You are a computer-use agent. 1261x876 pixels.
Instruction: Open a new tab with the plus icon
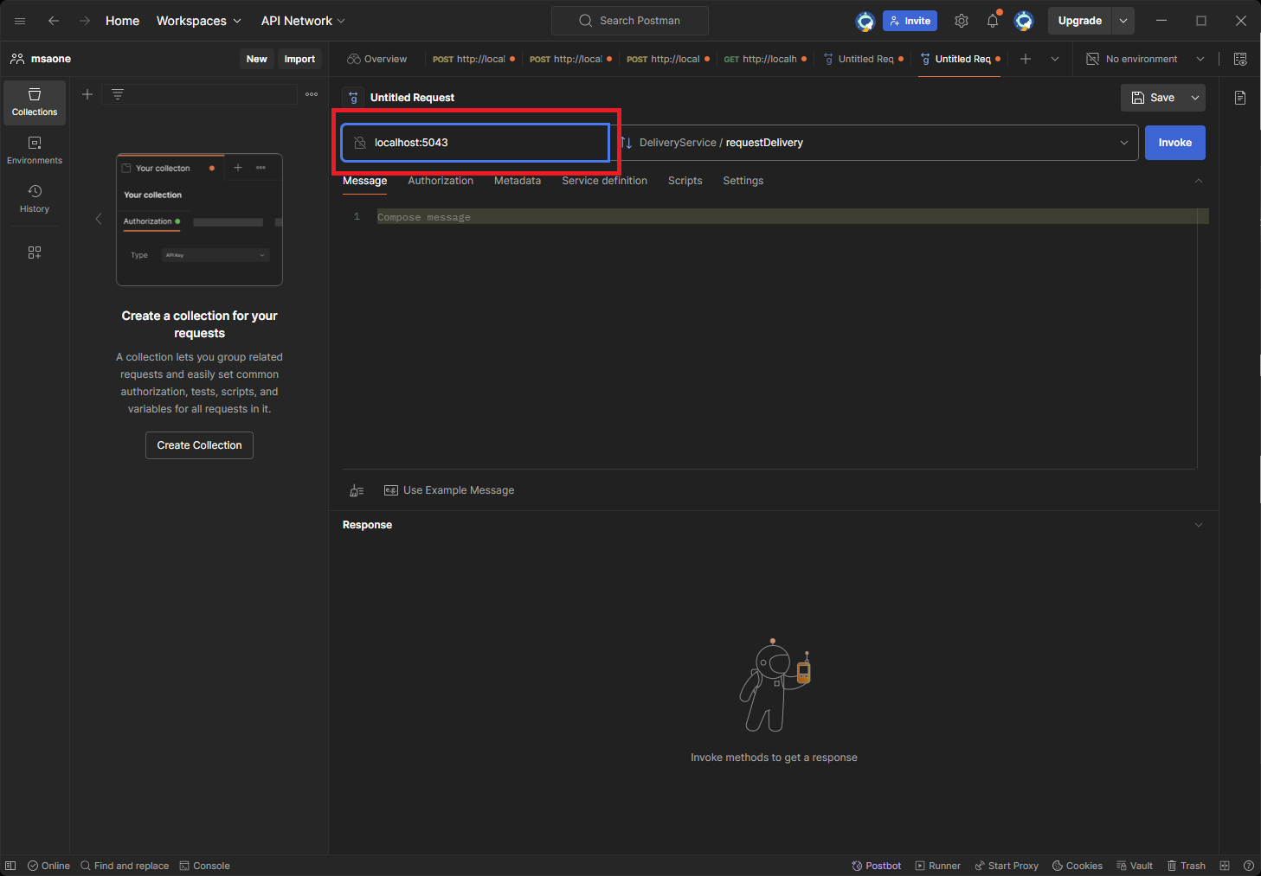click(x=1026, y=59)
